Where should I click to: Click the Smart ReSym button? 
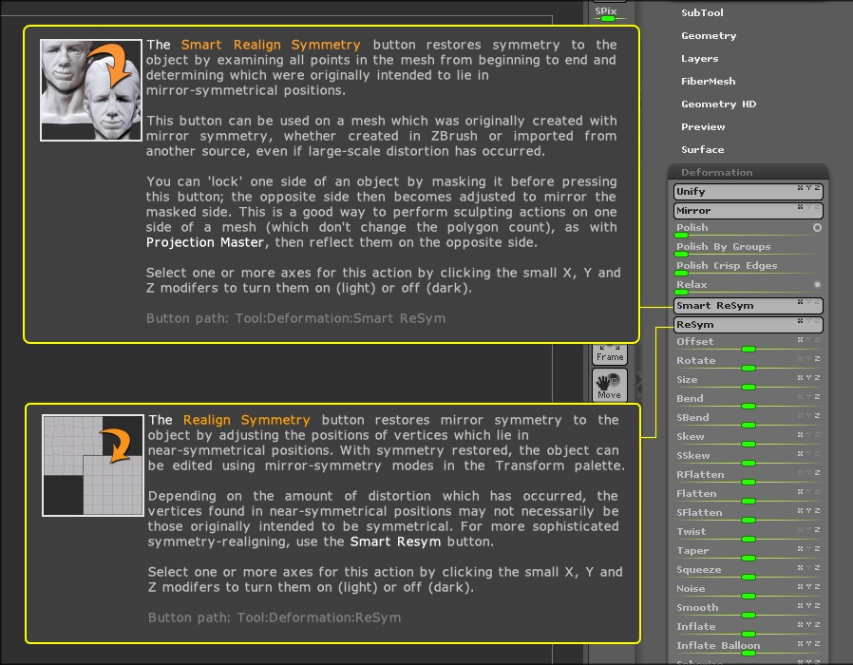click(x=748, y=306)
